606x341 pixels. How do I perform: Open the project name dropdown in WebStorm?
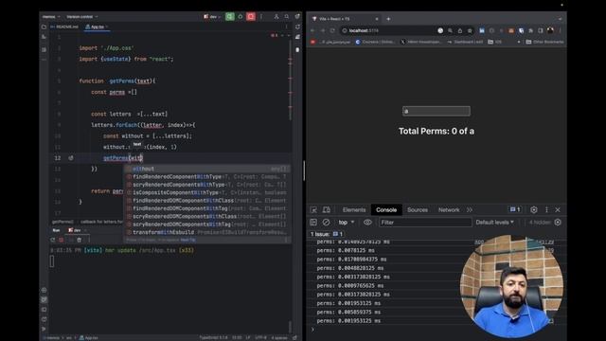point(51,17)
